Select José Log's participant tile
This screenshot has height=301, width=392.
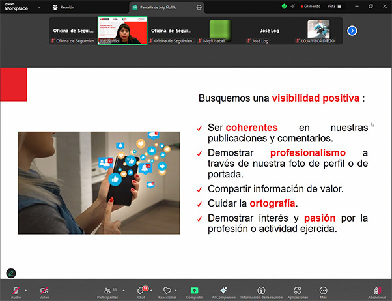[269, 31]
